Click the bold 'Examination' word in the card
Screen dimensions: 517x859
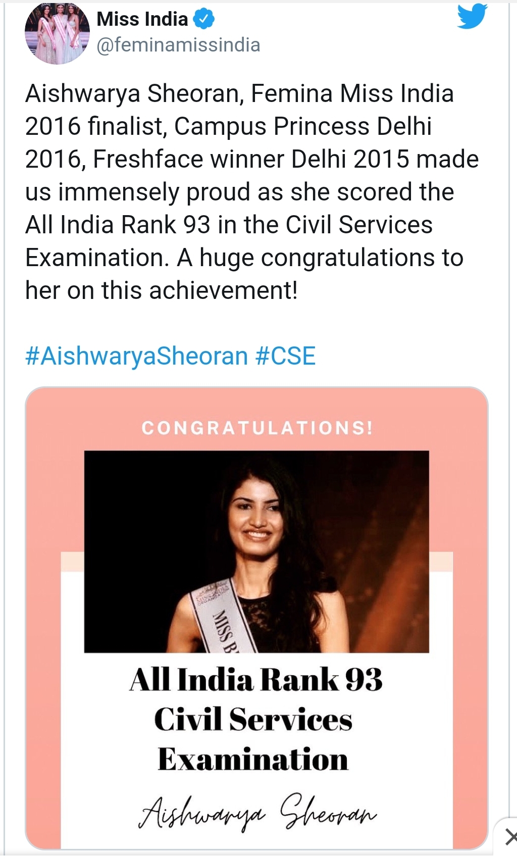pyautogui.click(x=253, y=759)
